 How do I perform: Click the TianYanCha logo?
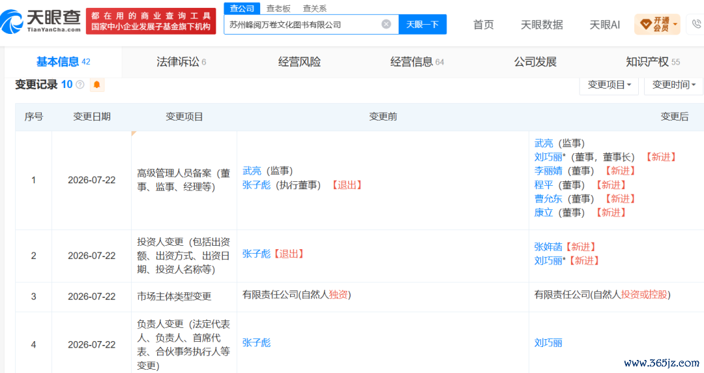pyautogui.click(x=41, y=21)
